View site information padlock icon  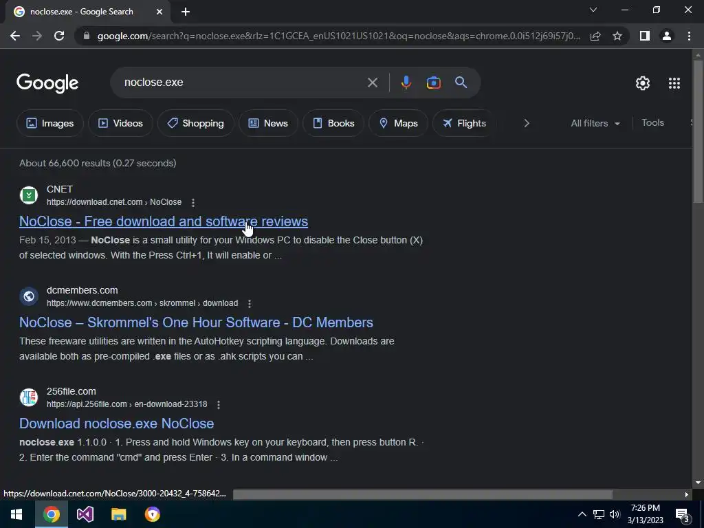pyautogui.click(x=87, y=36)
